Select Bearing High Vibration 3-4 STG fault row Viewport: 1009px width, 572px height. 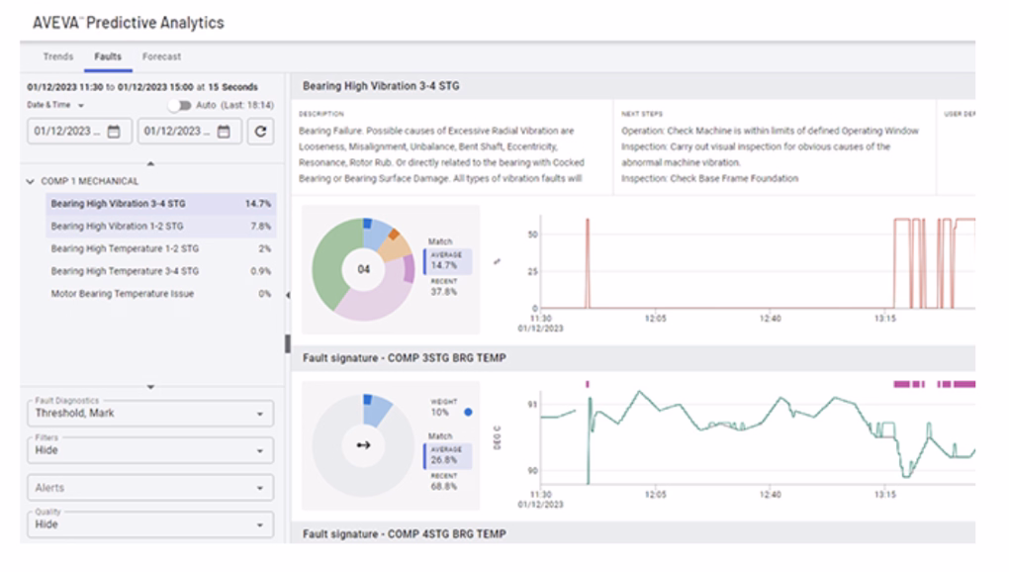tap(161, 203)
